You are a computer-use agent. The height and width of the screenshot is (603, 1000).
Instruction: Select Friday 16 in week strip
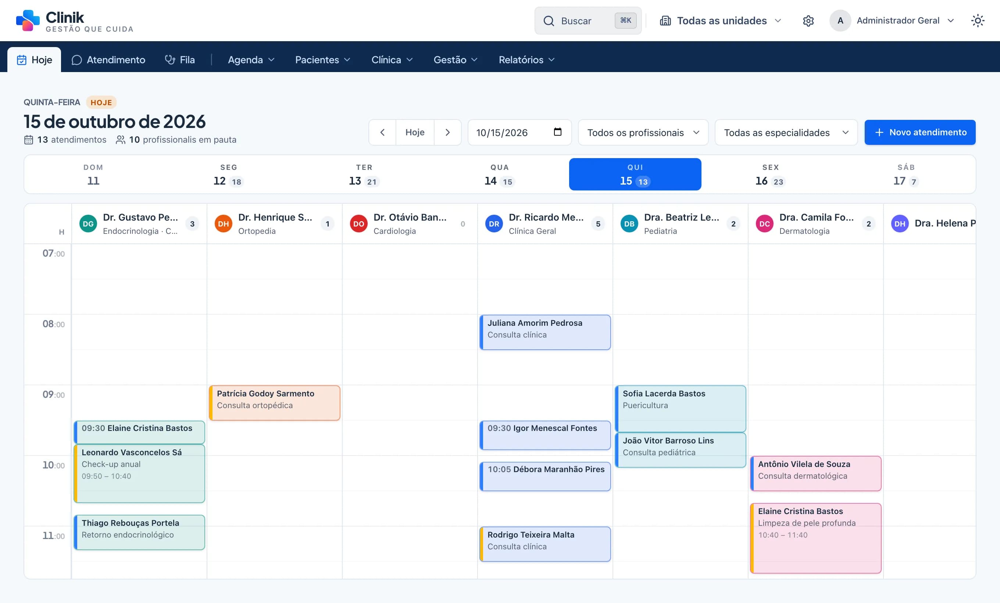(x=770, y=175)
